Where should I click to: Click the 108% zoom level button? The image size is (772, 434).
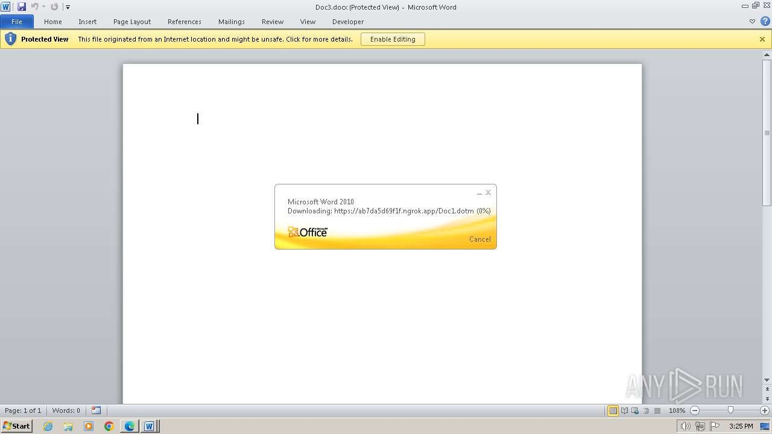[677, 410]
